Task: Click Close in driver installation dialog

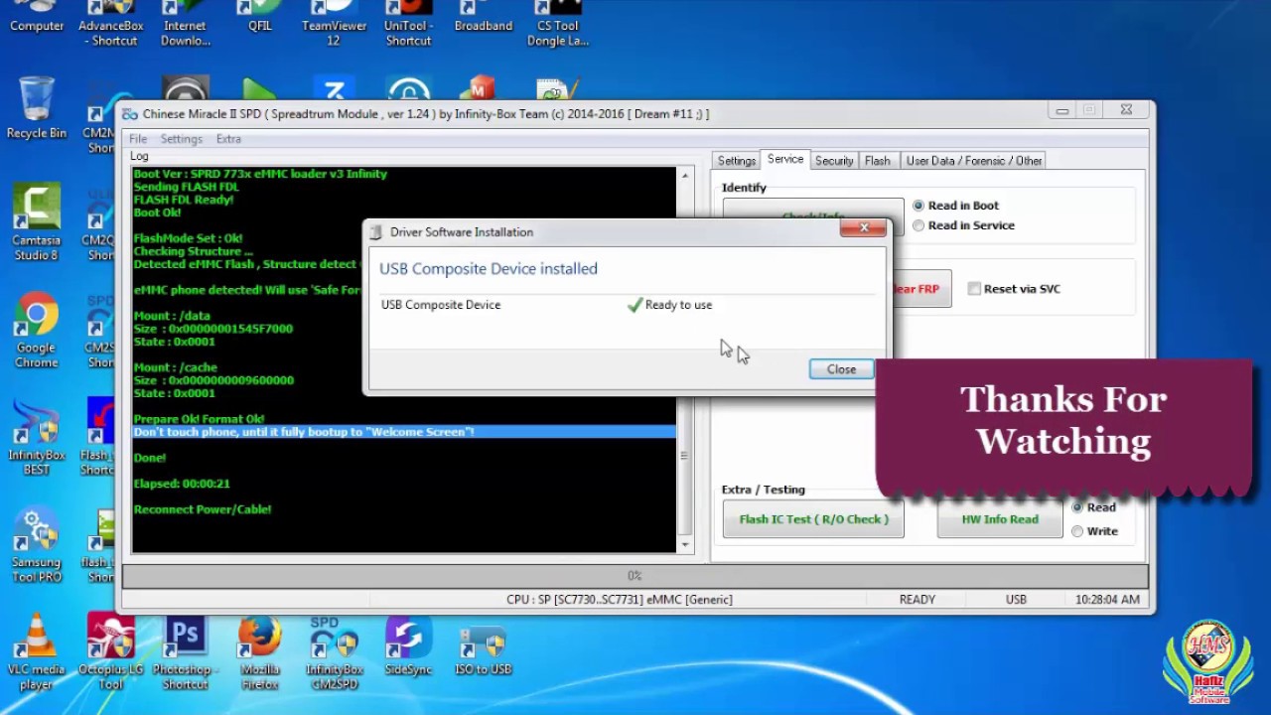Action: tap(841, 368)
